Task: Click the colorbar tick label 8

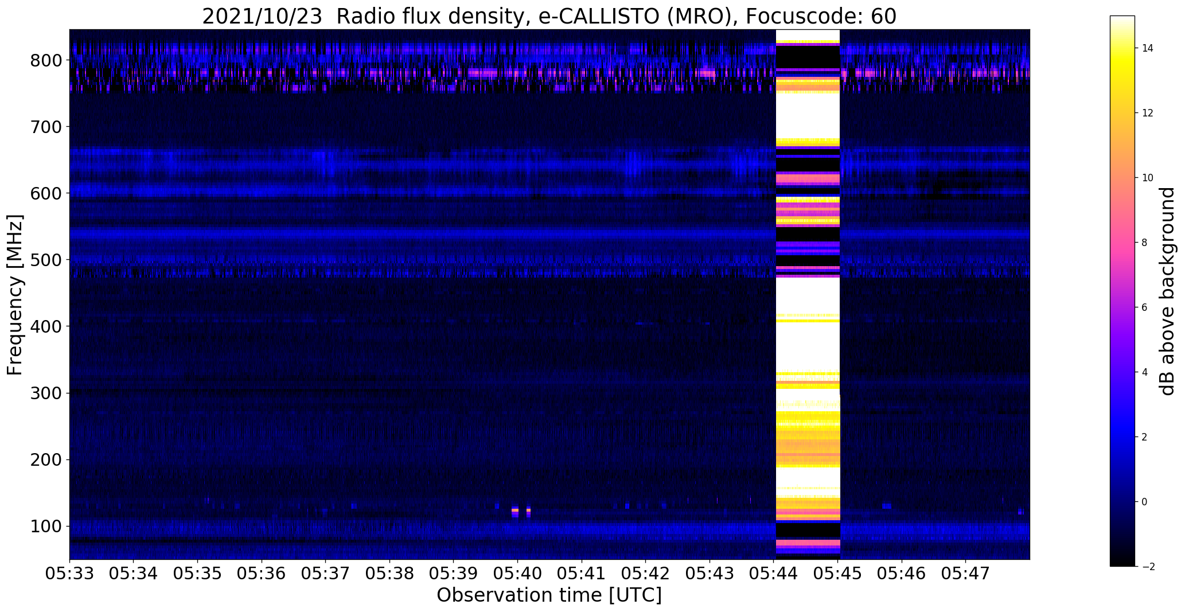Action: point(1145,243)
